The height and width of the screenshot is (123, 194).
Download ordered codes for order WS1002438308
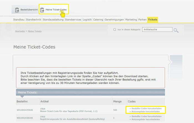145,116
